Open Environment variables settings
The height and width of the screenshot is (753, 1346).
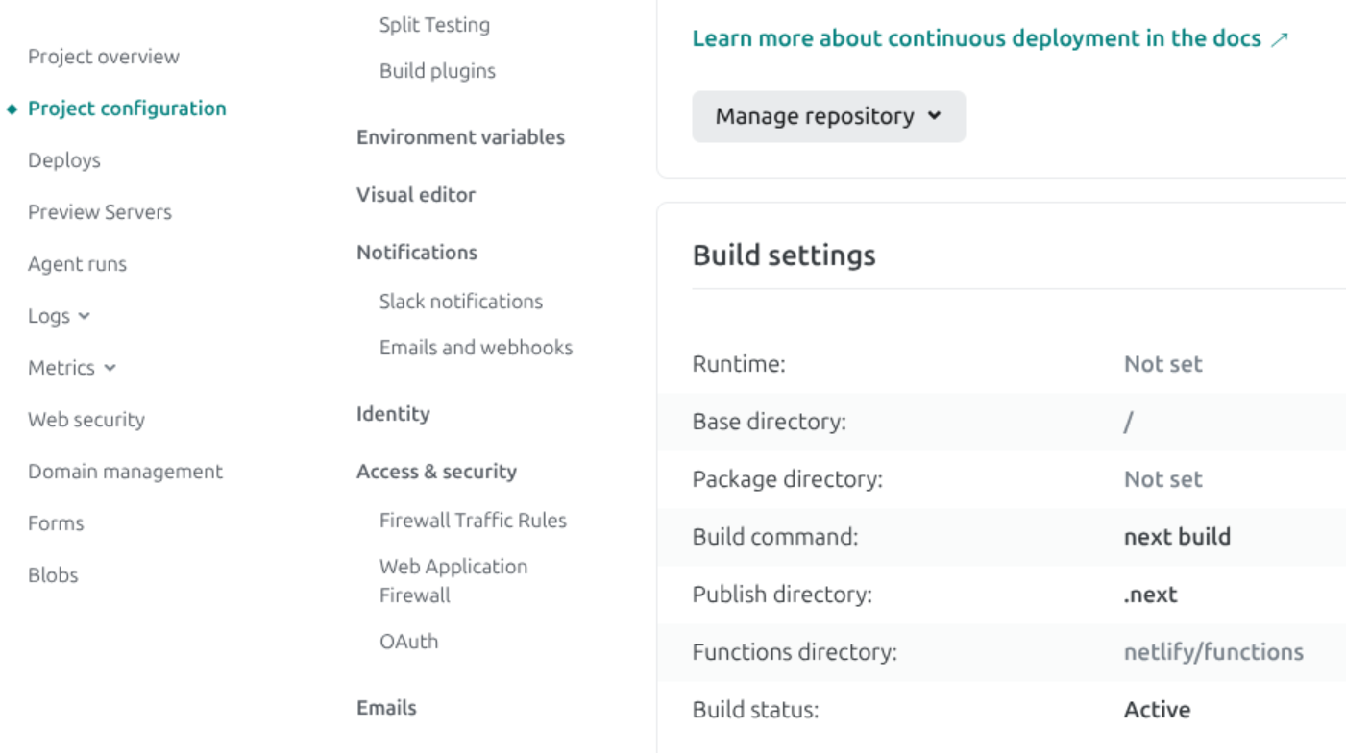pos(460,137)
